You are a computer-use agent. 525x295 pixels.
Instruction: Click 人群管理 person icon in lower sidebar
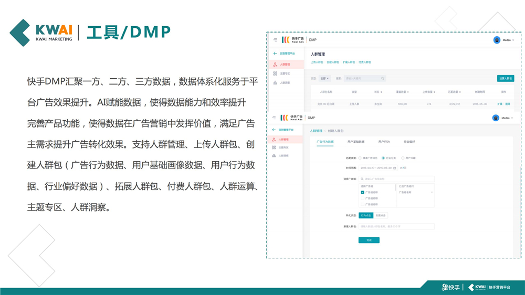[x=274, y=139]
